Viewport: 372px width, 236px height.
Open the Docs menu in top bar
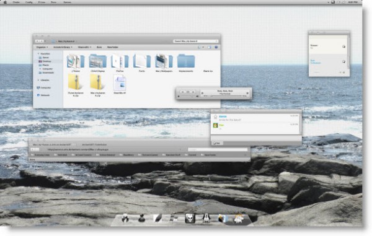53,2
